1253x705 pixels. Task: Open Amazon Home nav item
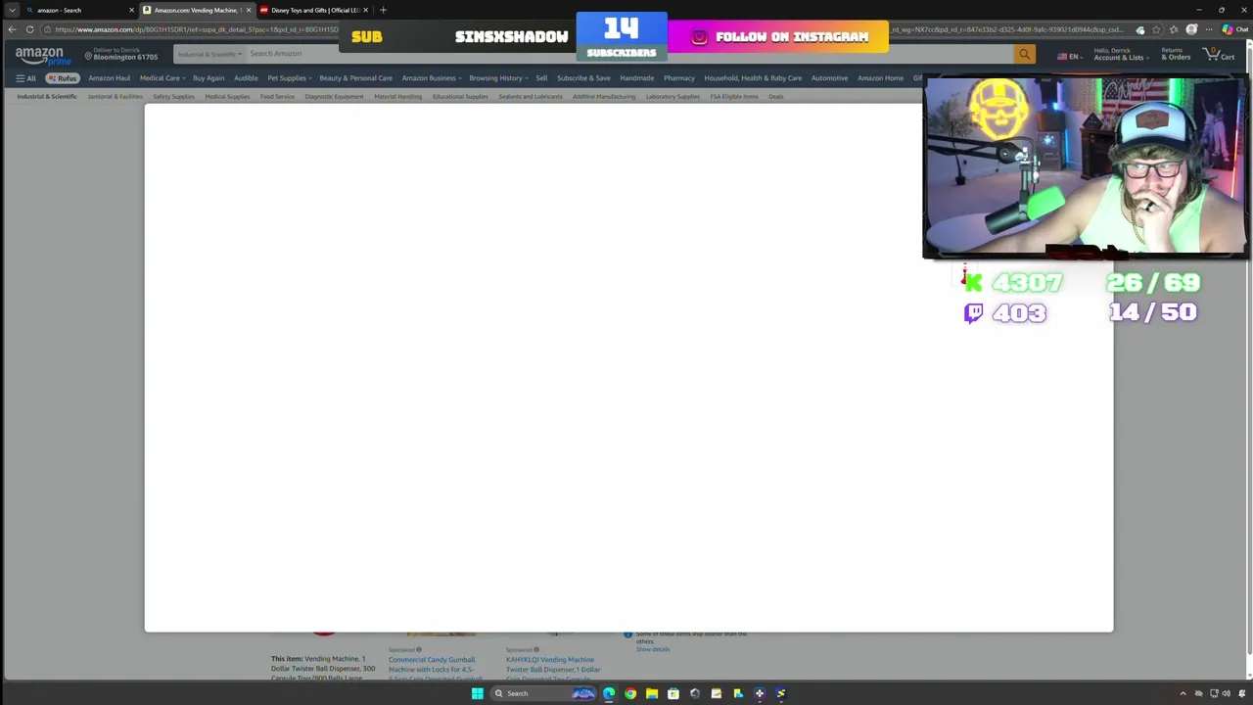point(880,78)
